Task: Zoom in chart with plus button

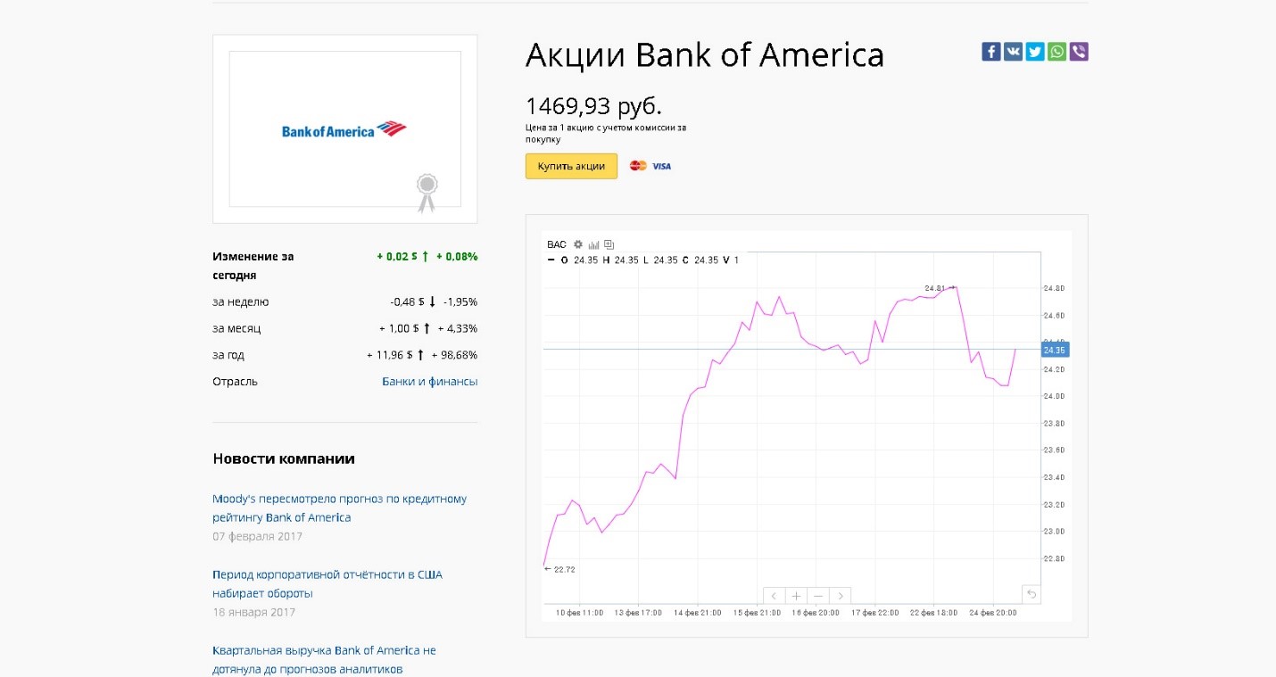Action: coord(797,596)
